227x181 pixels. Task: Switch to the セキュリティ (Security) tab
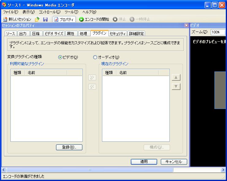118,34
